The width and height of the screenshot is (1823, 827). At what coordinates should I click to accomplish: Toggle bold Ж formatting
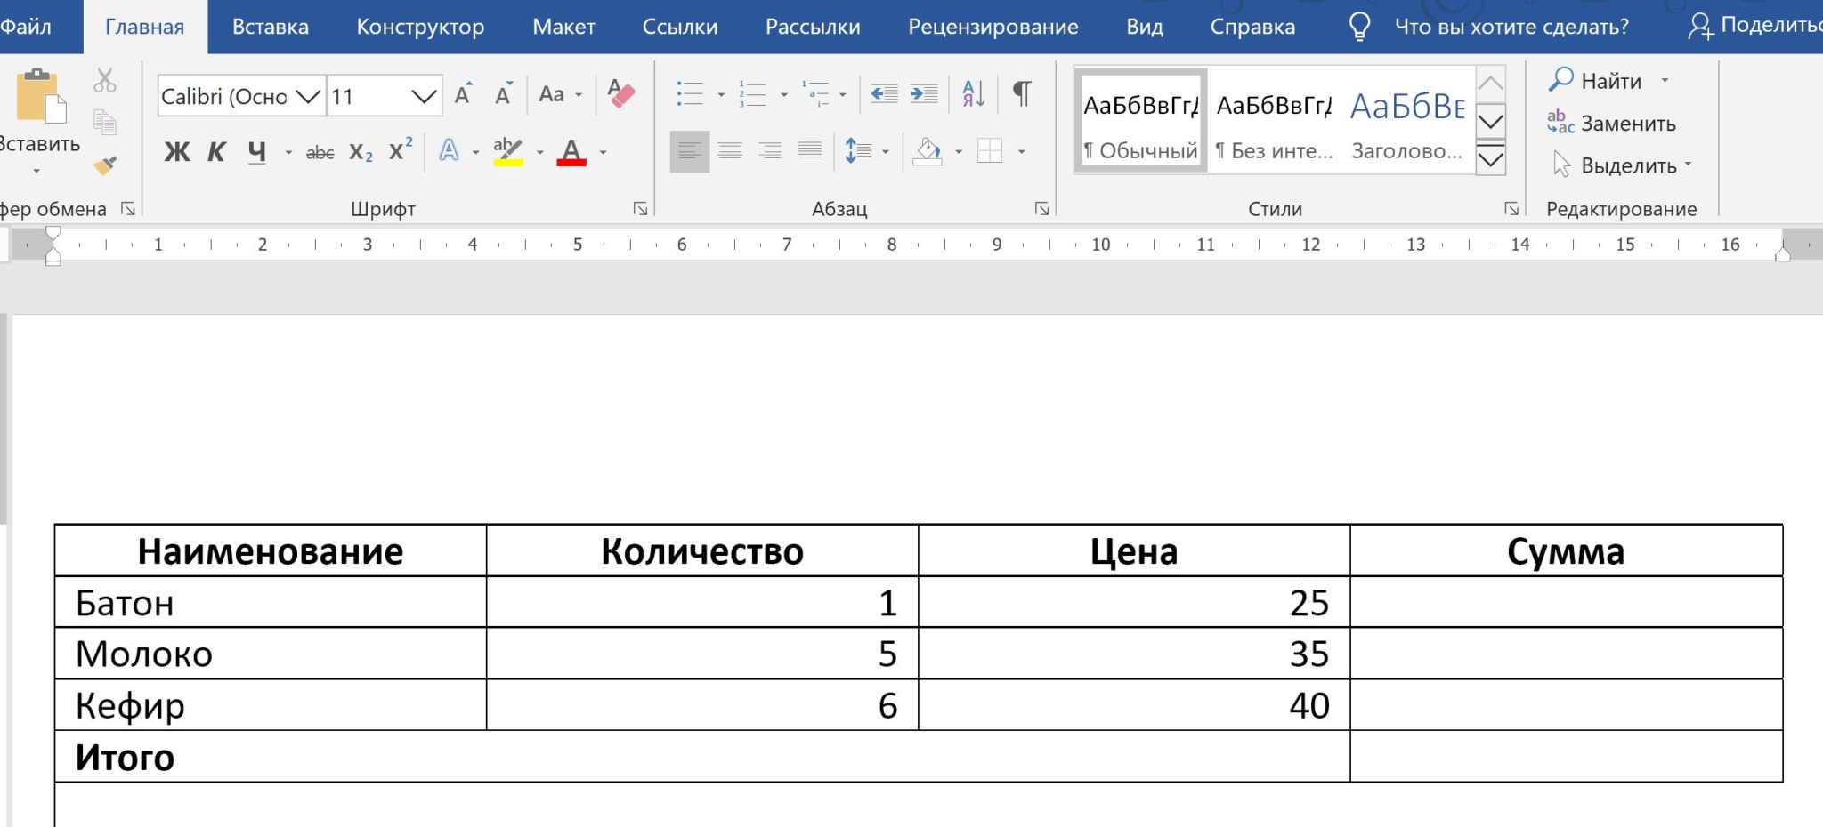coord(176,152)
